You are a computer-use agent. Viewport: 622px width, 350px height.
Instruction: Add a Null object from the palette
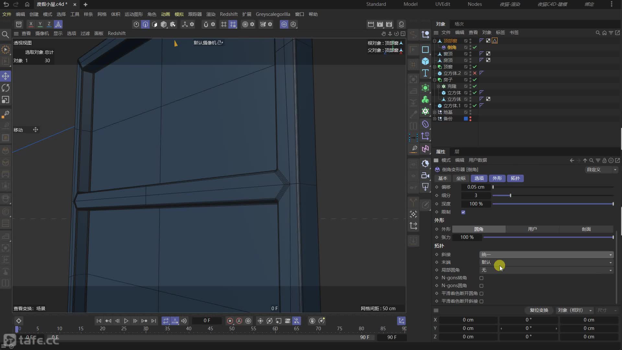(x=425, y=34)
